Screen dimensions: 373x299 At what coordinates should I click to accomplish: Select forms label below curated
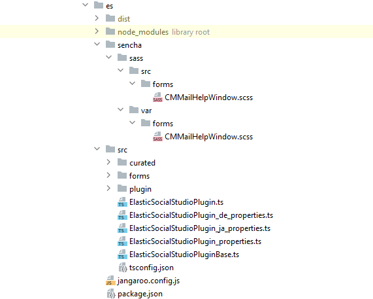pos(139,176)
